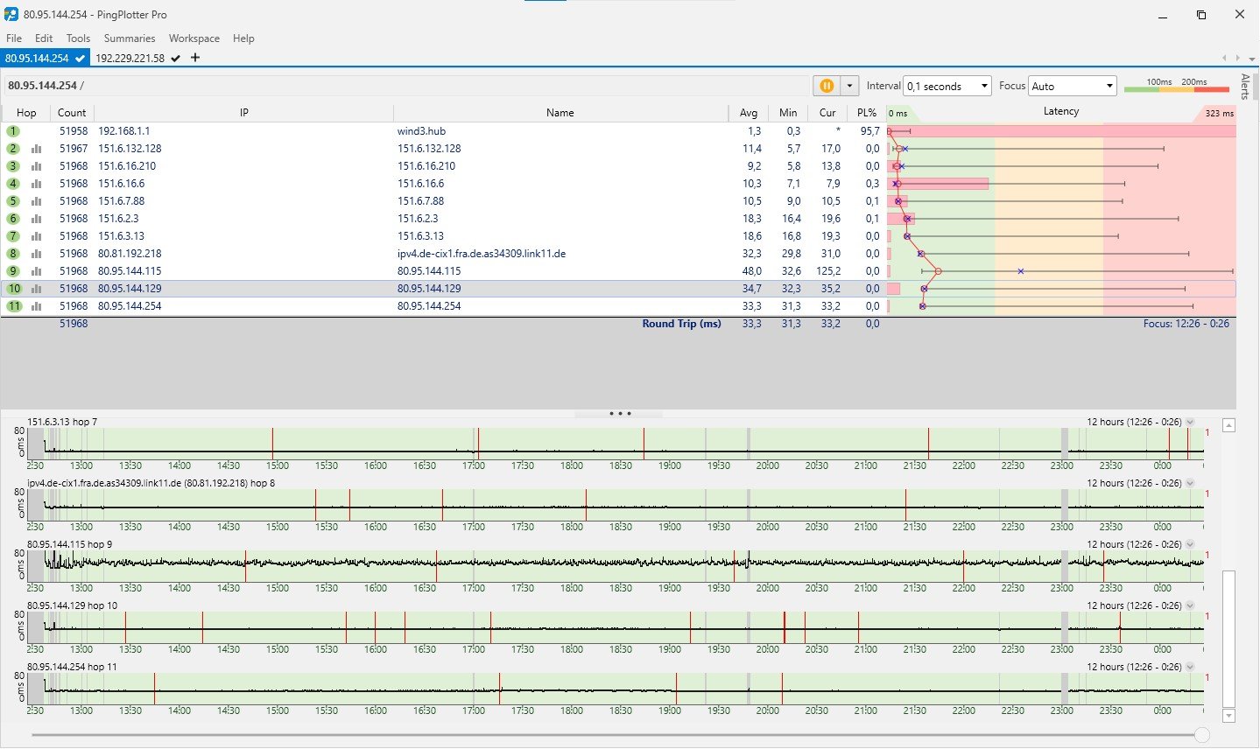This screenshot has width=1260, height=749.
Task: Click the scroll up arrow of graph panel
Action: point(1228,426)
